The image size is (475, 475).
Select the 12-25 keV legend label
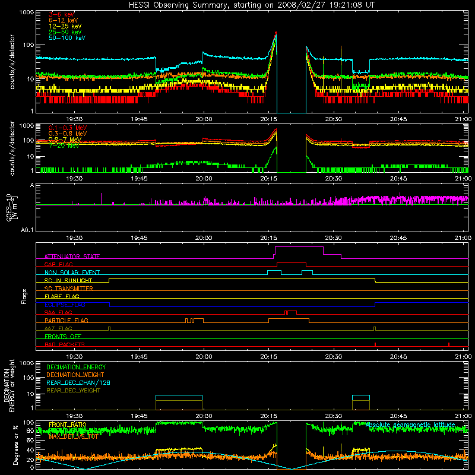click(65, 26)
